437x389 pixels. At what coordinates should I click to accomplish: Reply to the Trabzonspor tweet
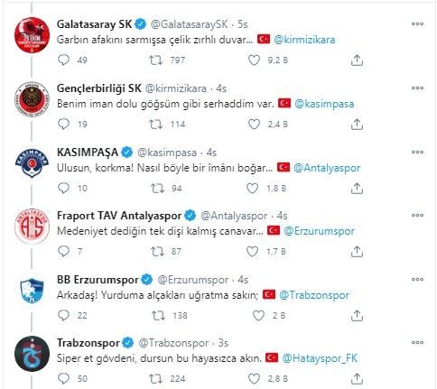pyautogui.click(x=63, y=378)
